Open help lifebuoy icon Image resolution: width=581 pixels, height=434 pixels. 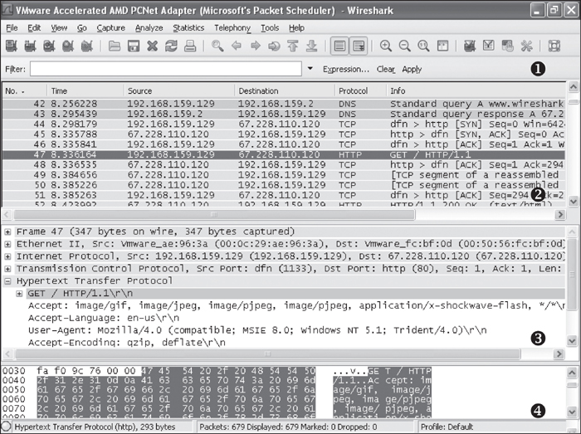pyautogui.click(x=554, y=46)
